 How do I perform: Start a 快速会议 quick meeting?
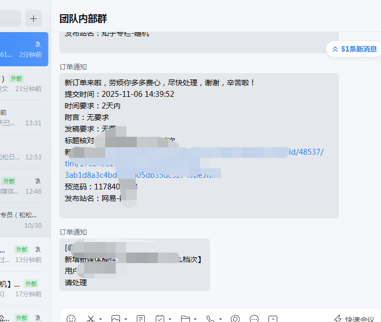pos(354,319)
